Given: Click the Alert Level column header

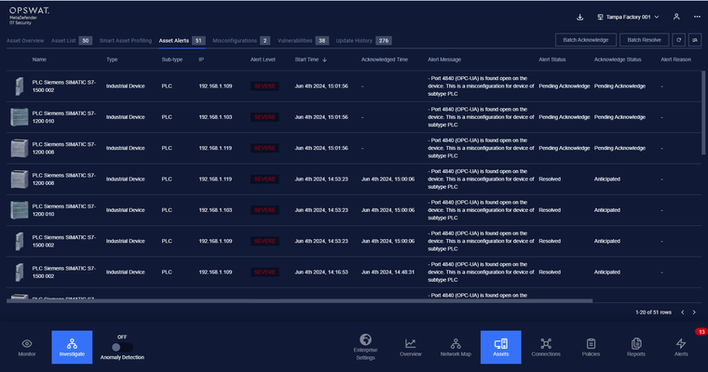Looking at the screenshot, I should tap(263, 60).
